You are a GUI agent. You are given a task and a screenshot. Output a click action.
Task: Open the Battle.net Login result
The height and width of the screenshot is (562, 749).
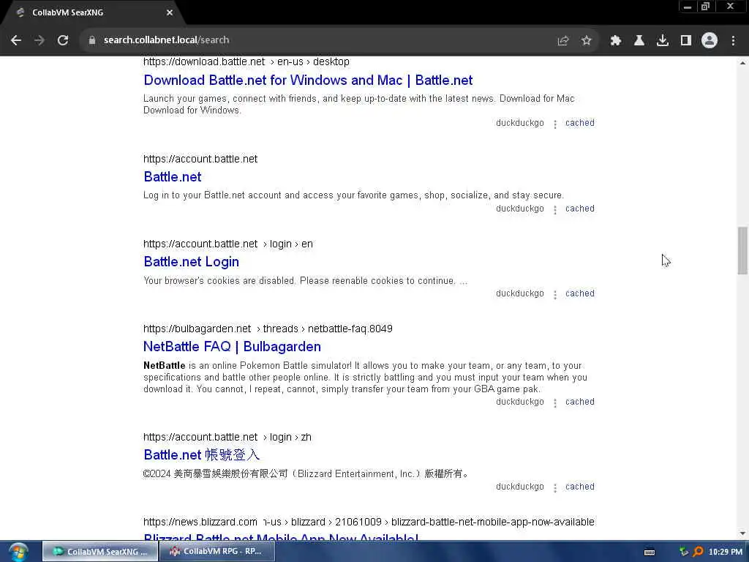click(x=191, y=262)
